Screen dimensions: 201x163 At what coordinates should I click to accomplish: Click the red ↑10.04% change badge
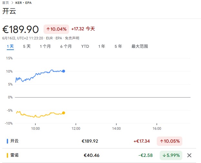click(x=56, y=29)
